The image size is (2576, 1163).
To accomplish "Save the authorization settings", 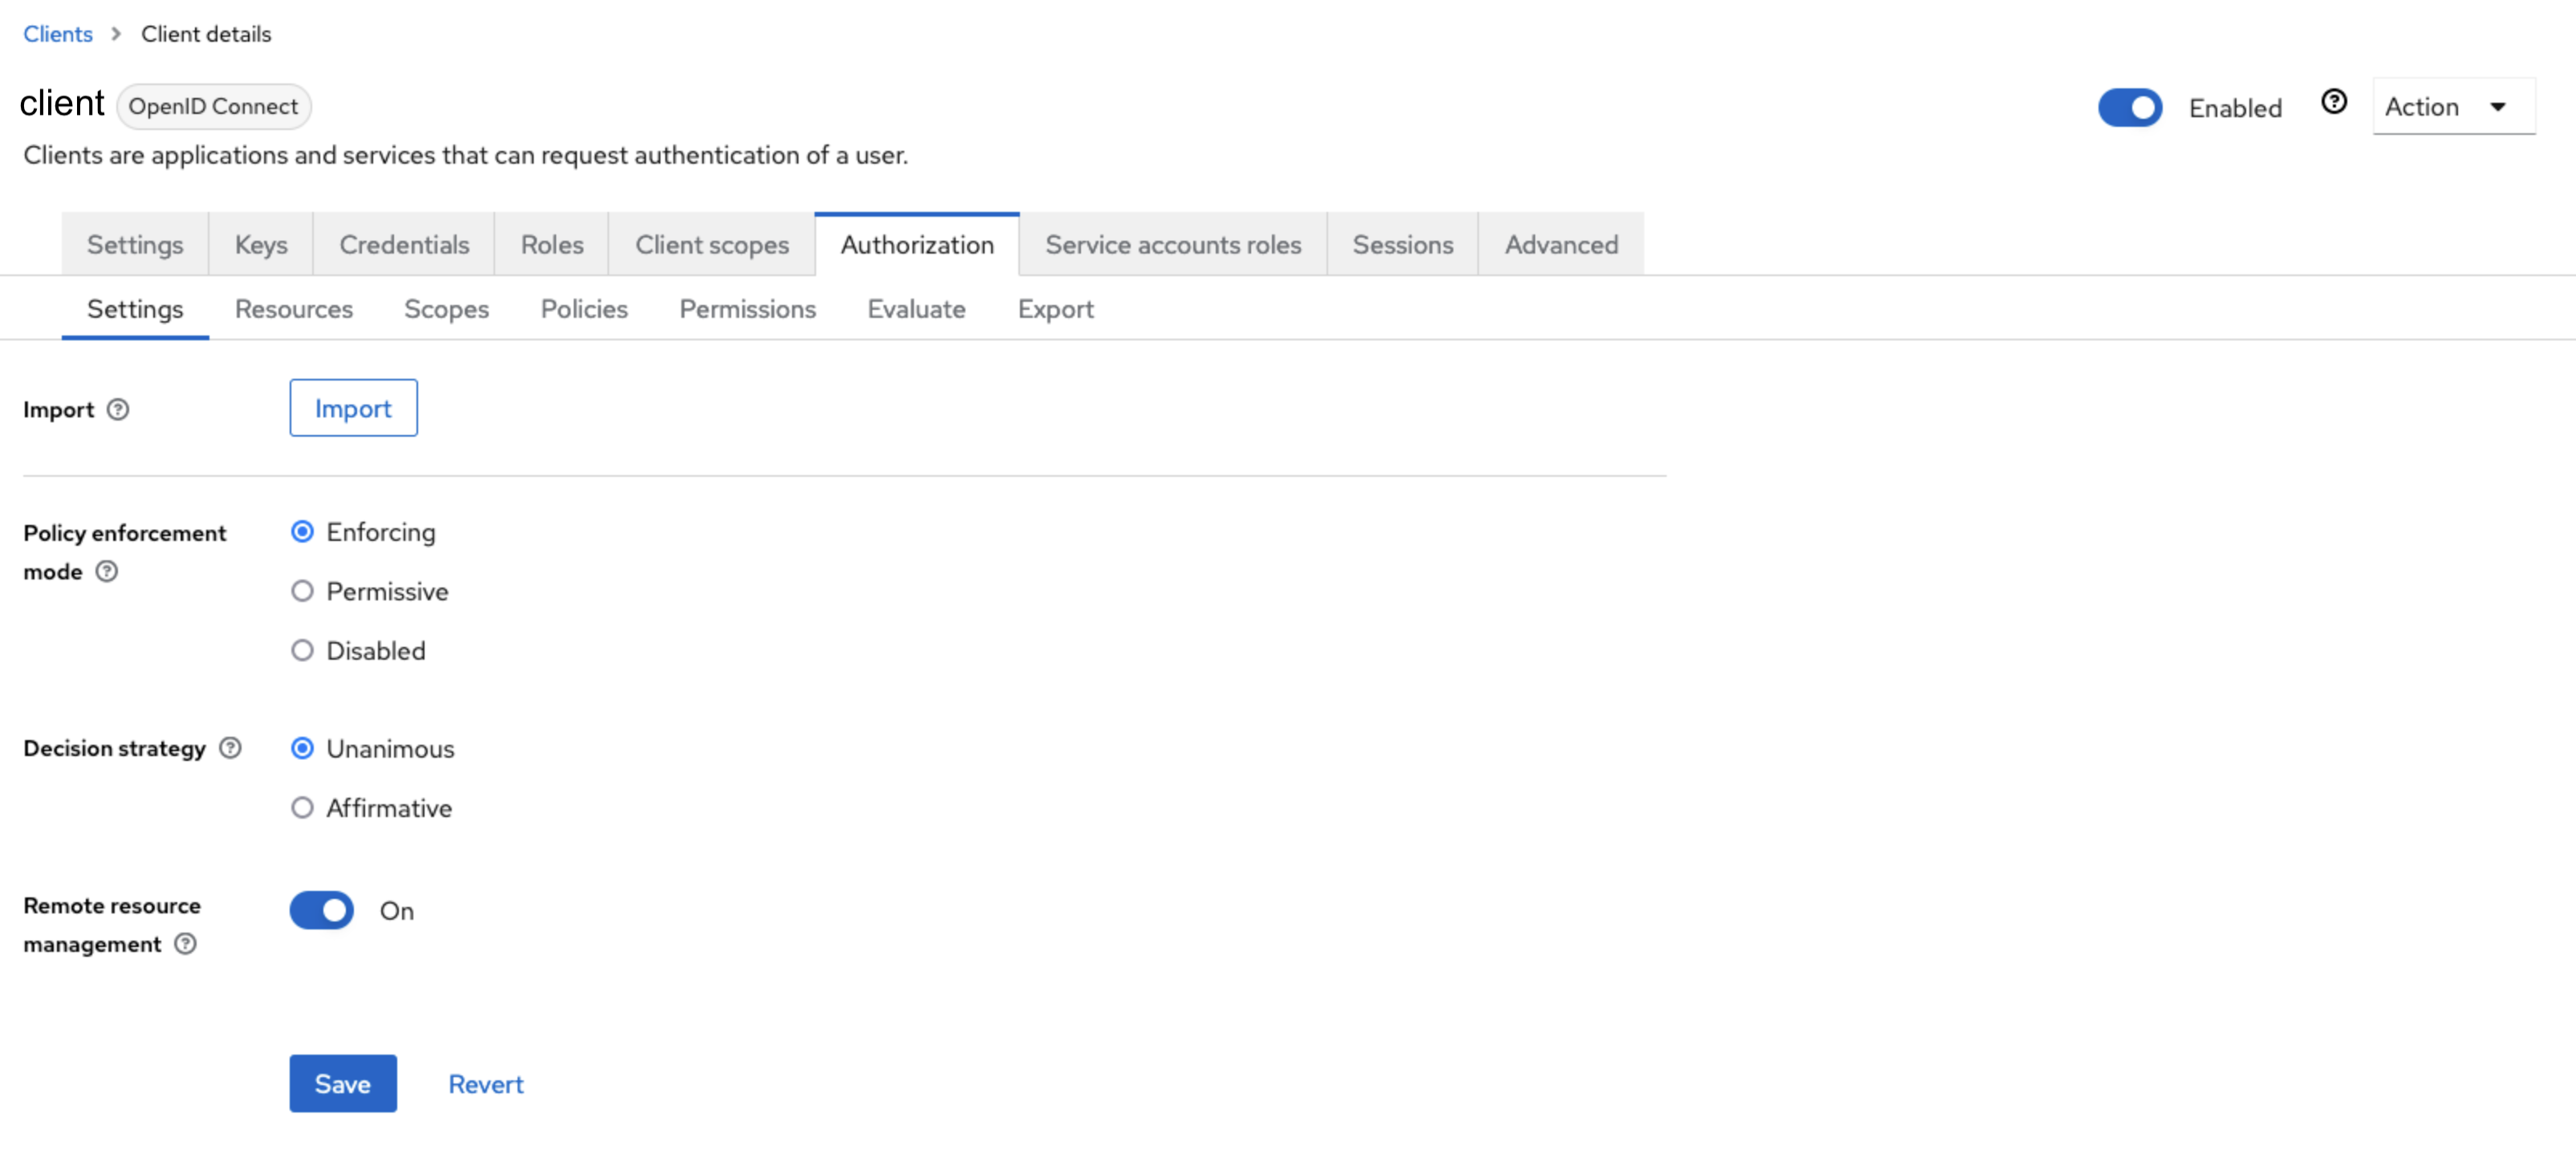I will (x=343, y=1083).
